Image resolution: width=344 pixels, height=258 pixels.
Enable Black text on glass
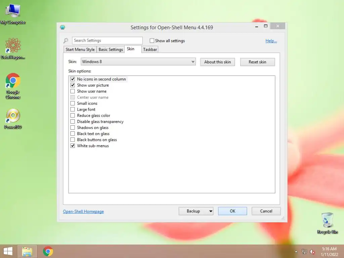click(x=73, y=134)
